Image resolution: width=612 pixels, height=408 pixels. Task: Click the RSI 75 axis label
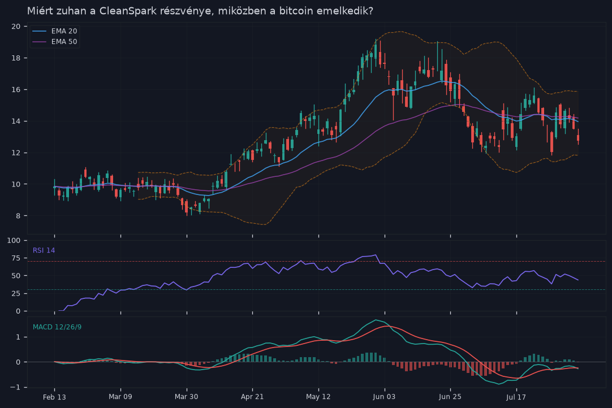(x=16, y=258)
